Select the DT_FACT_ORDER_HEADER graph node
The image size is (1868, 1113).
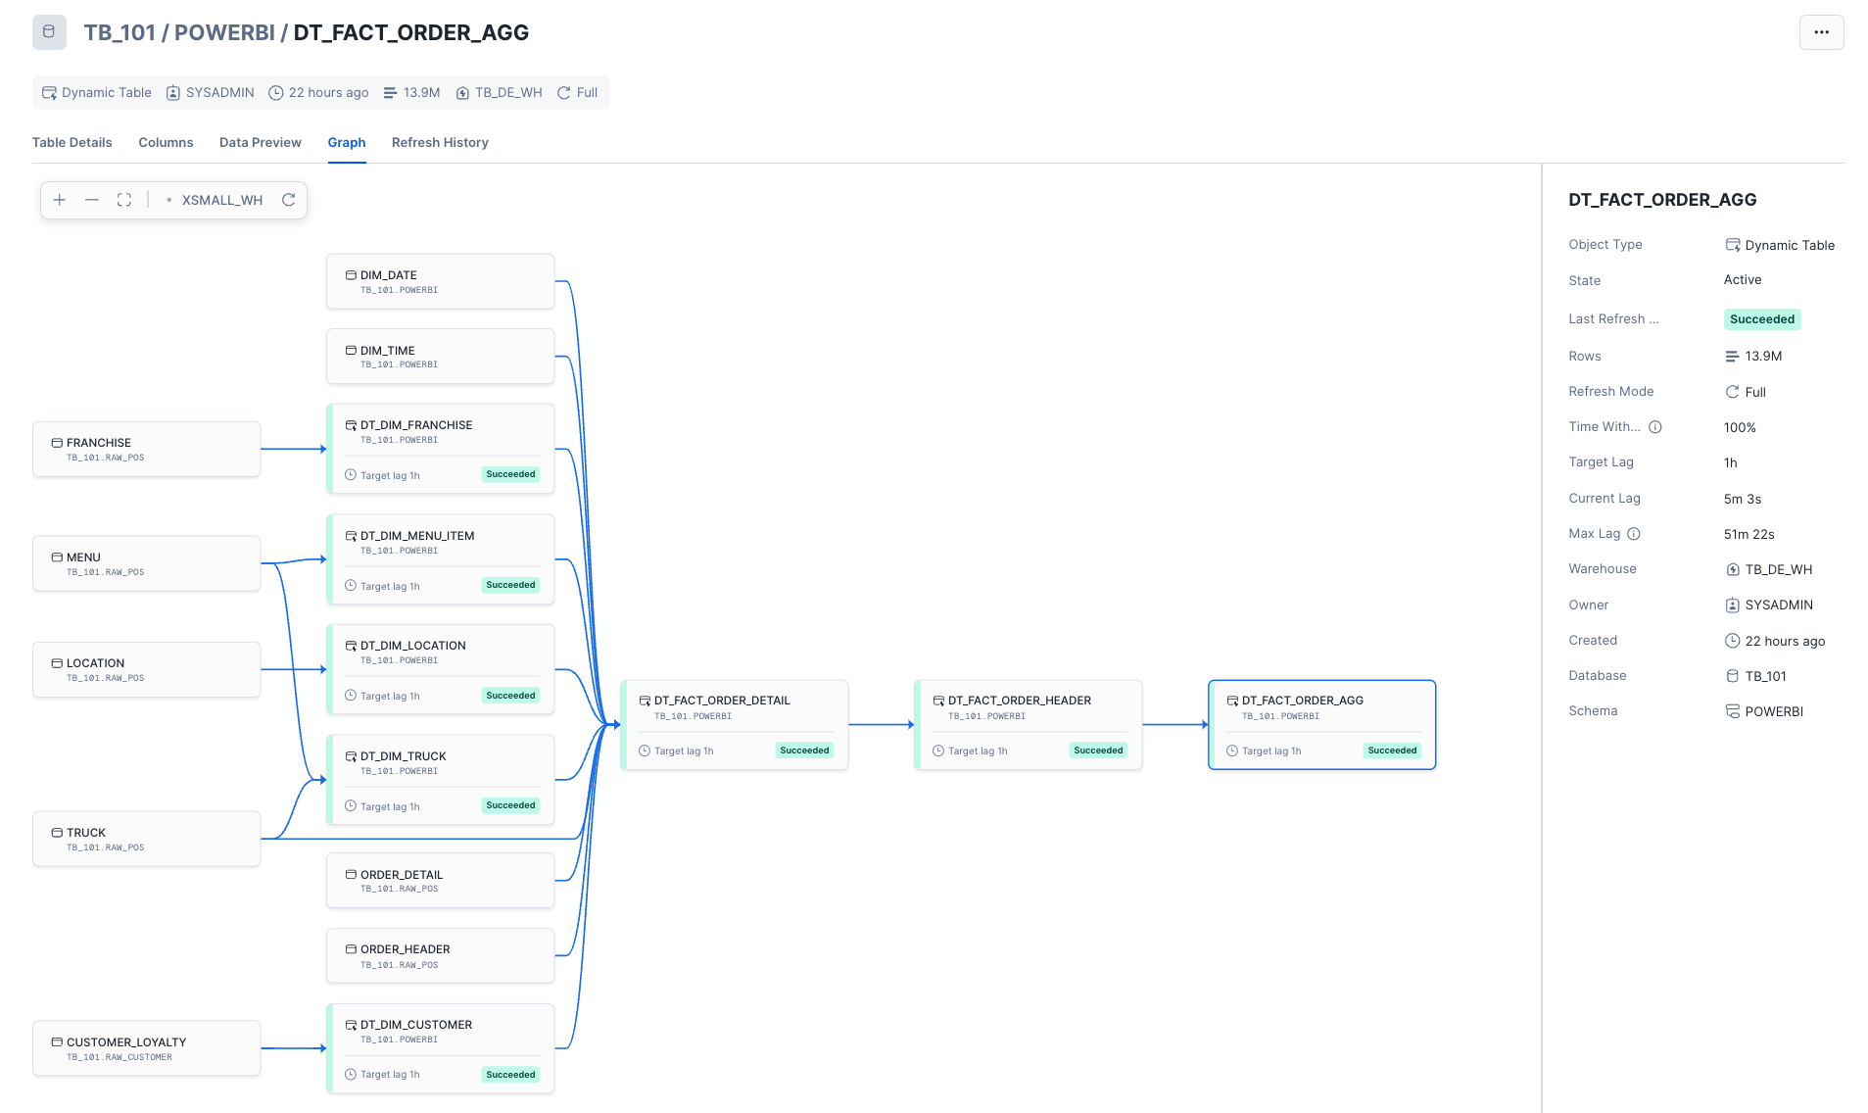click(x=1028, y=724)
